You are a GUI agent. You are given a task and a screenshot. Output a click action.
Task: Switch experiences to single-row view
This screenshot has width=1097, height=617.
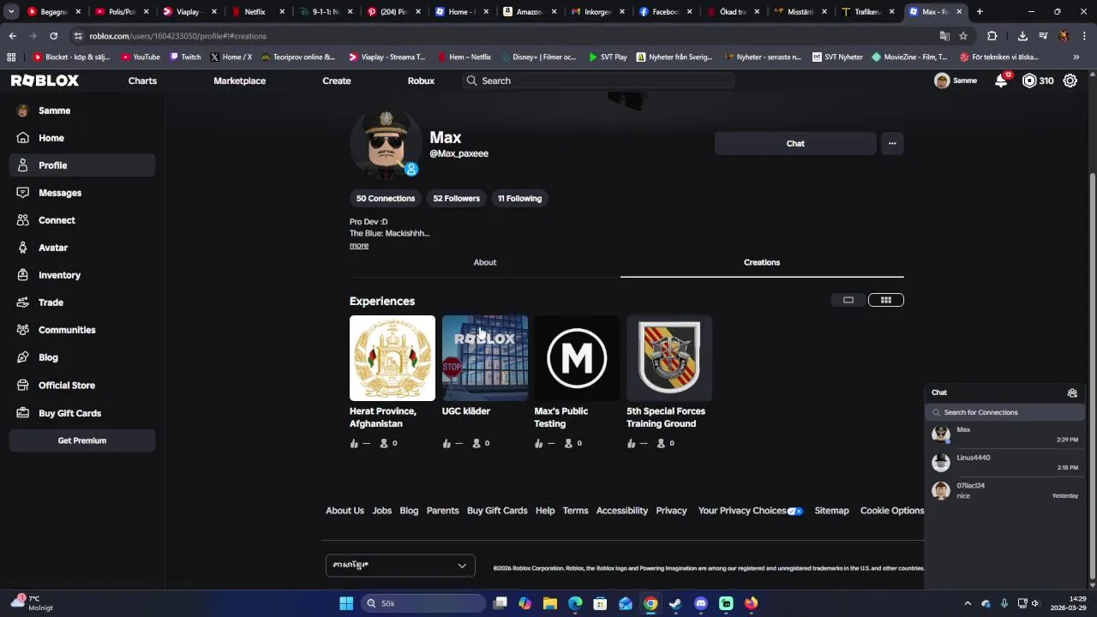[x=848, y=300]
